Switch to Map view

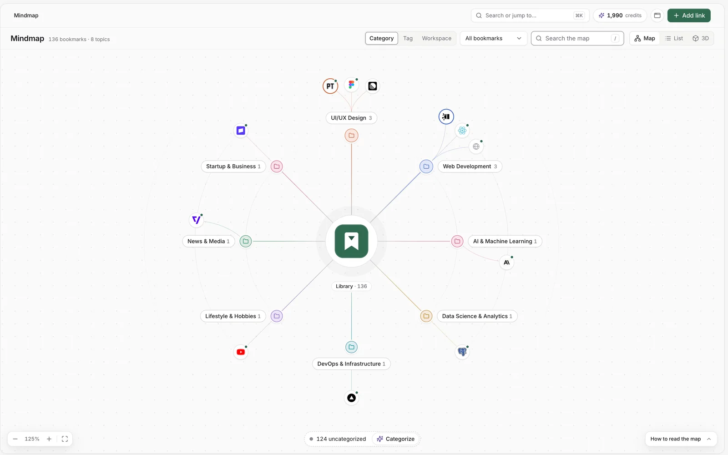(645, 39)
